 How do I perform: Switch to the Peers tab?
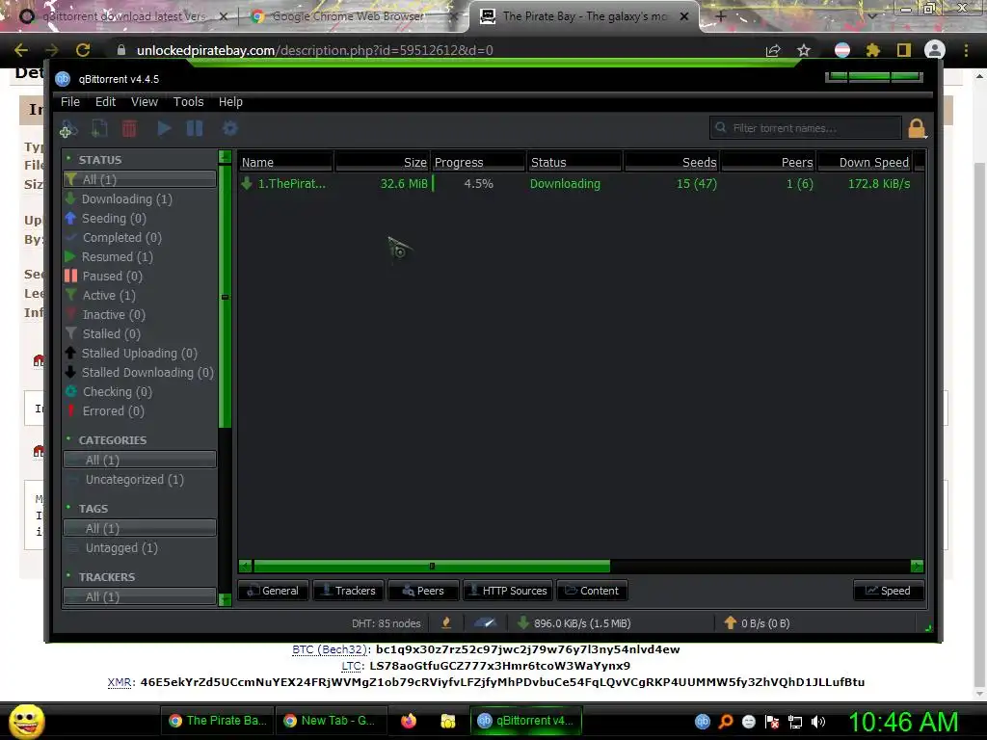(x=423, y=591)
